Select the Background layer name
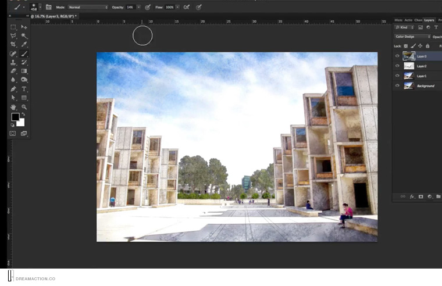This screenshot has width=442, height=286. (426, 86)
